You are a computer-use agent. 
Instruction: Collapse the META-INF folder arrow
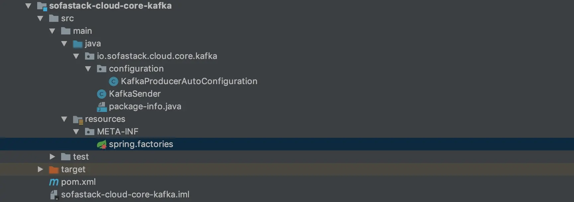coord(76,132)
